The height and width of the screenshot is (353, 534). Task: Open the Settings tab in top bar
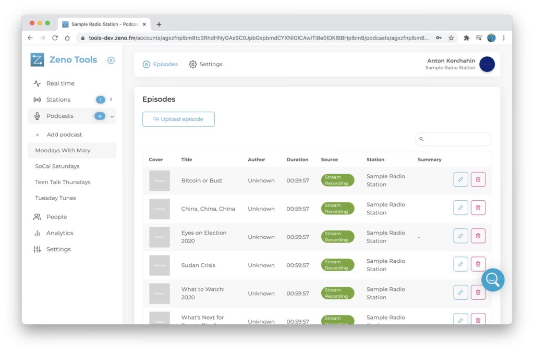tap(205, 64)
